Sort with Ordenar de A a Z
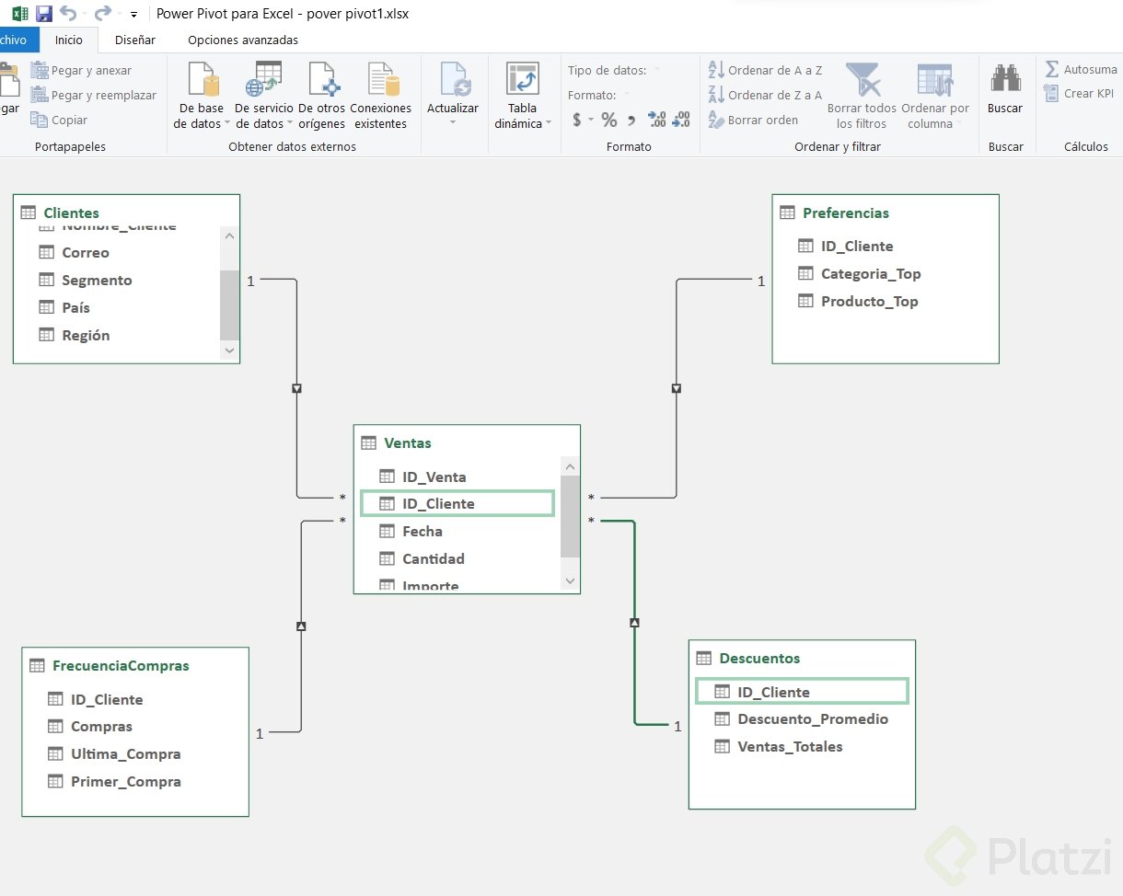Viewport: 1123px width, 896px height. click(765, 70)
